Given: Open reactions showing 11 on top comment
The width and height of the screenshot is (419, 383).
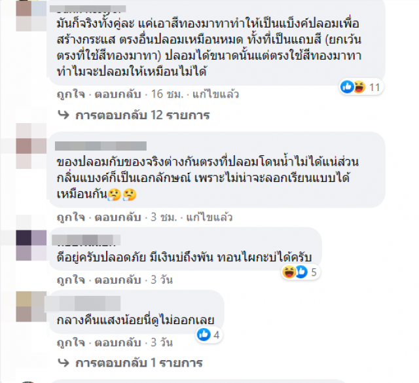Looking at the screenshot, I should pos(361,87).
